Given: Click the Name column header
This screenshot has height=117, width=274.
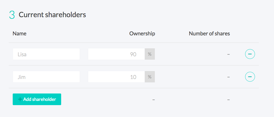Looking at the screenshot, I should (20, 34).
